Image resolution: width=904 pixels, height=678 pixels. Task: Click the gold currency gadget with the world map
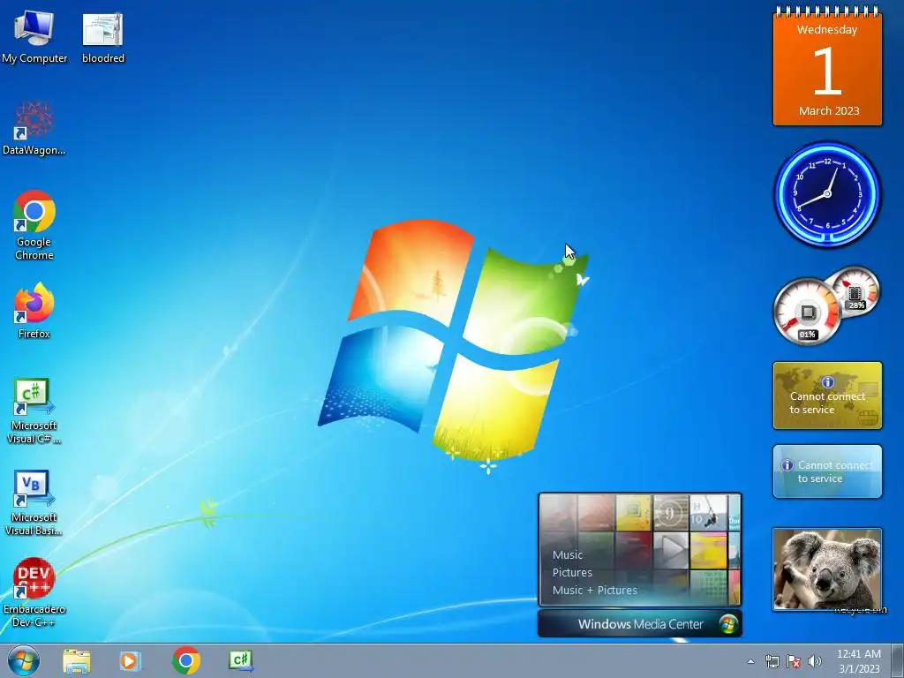tap(827, 395)
